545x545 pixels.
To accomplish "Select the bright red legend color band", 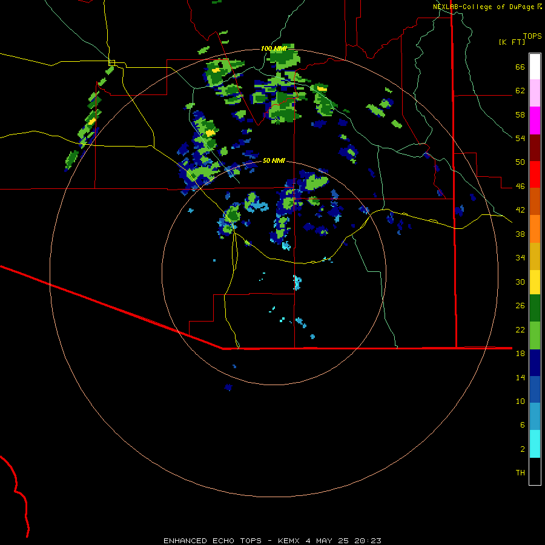I will [x=535, y=174].
